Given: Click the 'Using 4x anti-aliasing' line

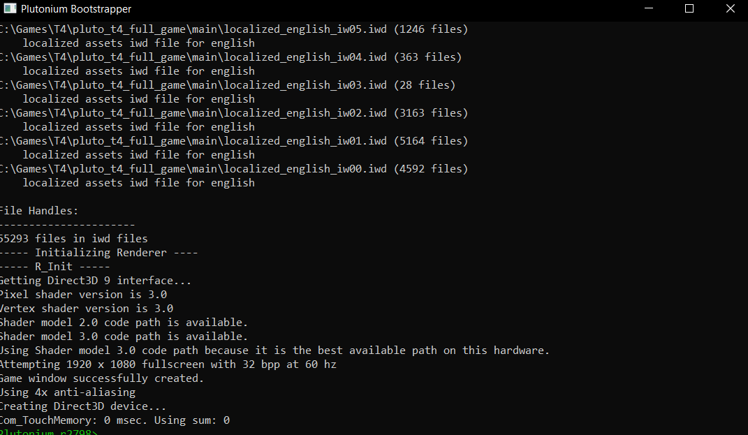Looking at the screenshot, I should click(x=68, y=392).
